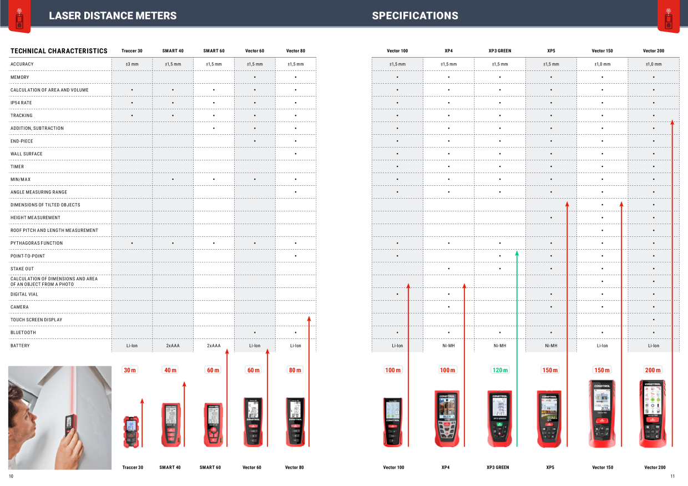This screenshot has width=688, height=486.
Task: Click the STAKE OUT row label
Action: (x=22, y=269)
